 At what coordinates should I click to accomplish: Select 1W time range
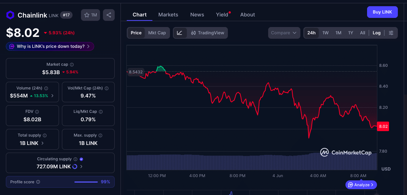point(326,33)
